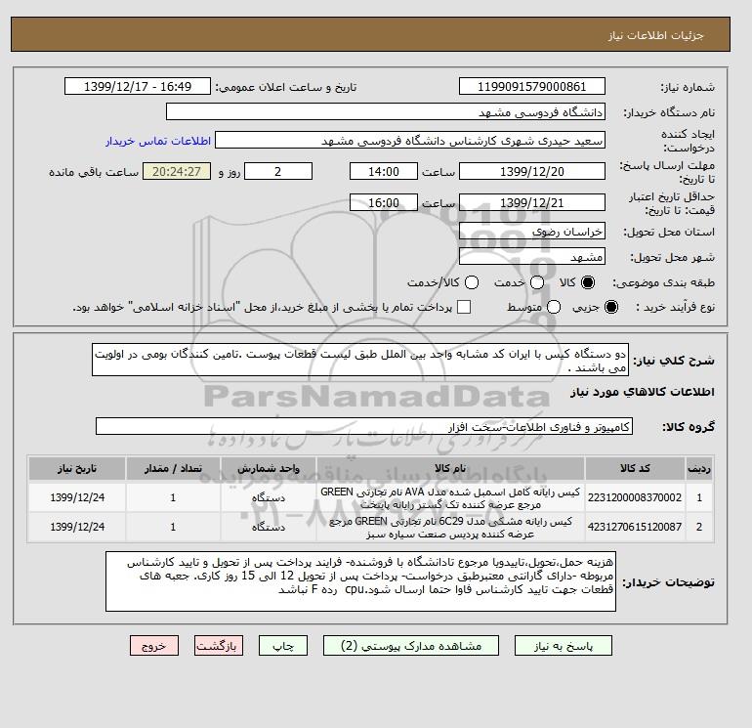Click the remaining time countdown 20:24:27

tap(177, 171)
